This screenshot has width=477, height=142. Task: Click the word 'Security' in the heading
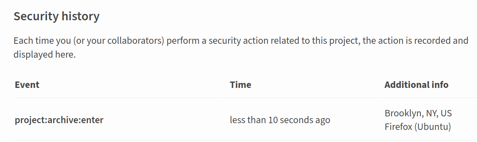pos(36,16)
